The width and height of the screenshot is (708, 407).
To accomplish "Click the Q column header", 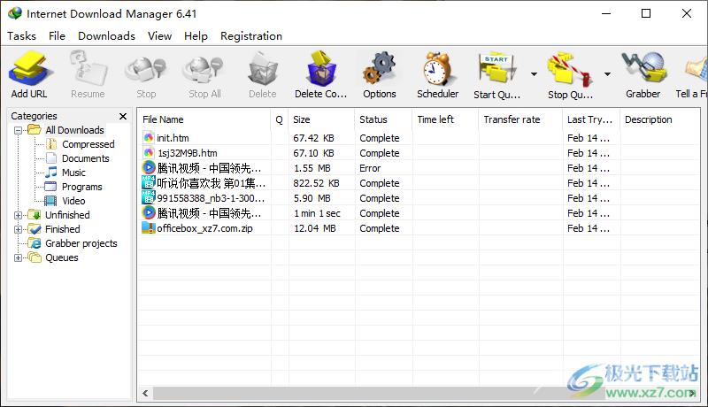I will click(280, 119).
